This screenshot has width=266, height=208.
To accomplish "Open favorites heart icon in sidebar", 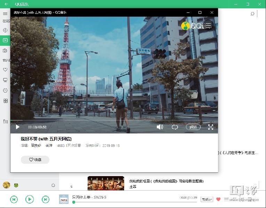I will point(5,70).
